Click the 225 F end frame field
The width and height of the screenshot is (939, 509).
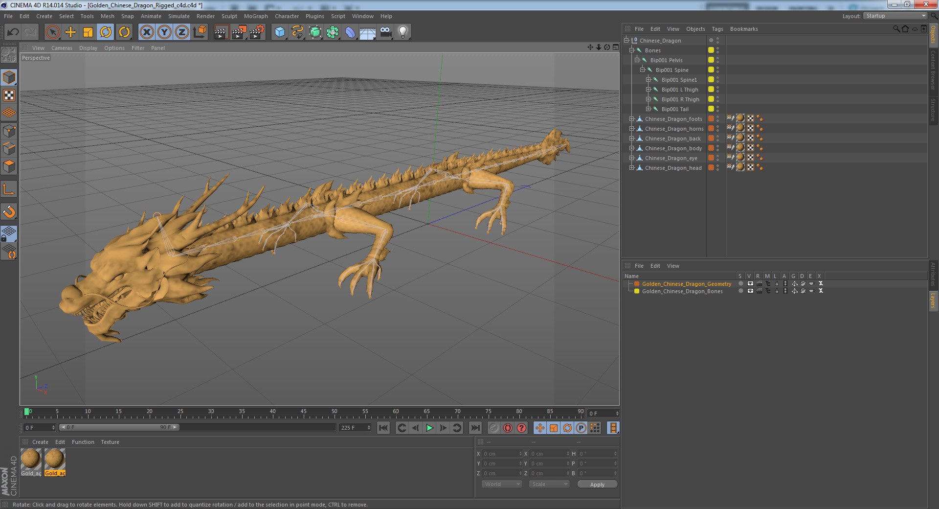pyautogui.click(x=355, y=428)
